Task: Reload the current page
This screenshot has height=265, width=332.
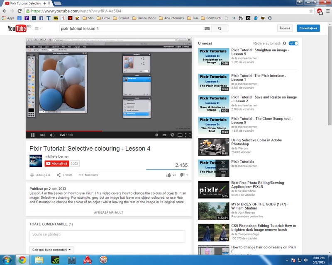Action: 20,11
